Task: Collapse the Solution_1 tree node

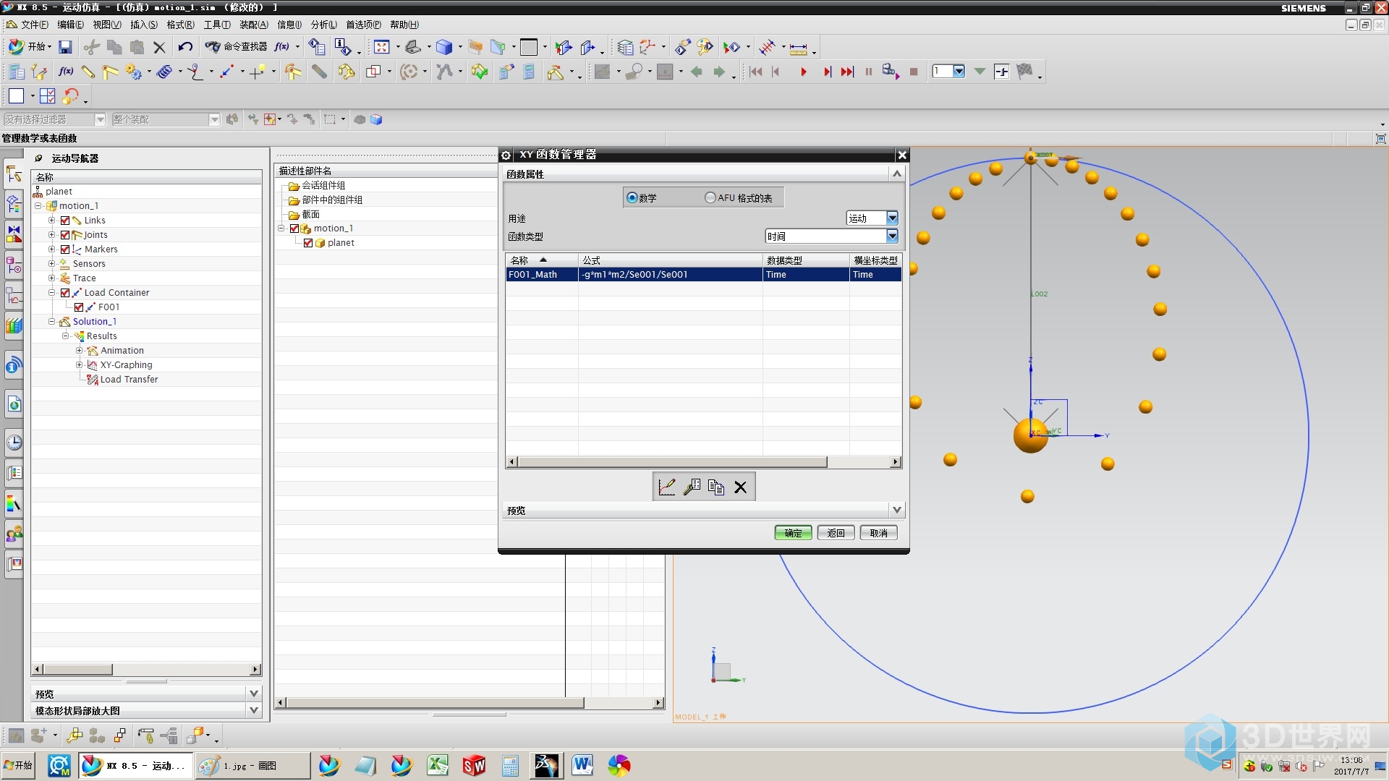Action: pyautogui.click(x=52, y=322)
